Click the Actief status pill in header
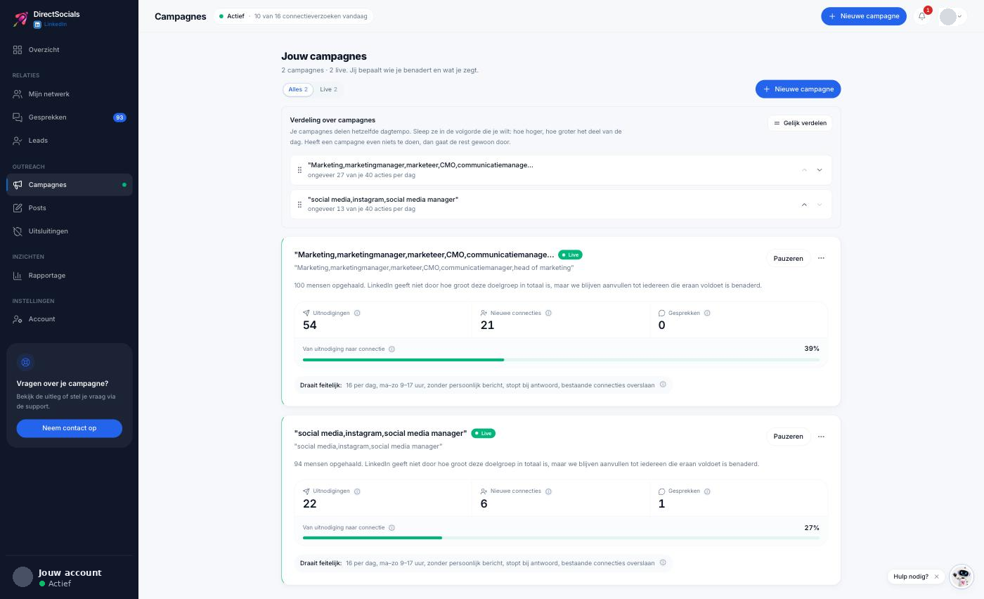The height and width of the screenshot is (599, 984). pyautogui.click(x=293, y=16)
